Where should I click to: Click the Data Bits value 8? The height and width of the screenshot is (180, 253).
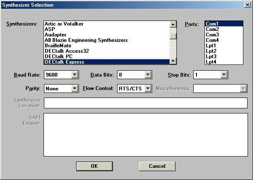(x=120, y=75)
